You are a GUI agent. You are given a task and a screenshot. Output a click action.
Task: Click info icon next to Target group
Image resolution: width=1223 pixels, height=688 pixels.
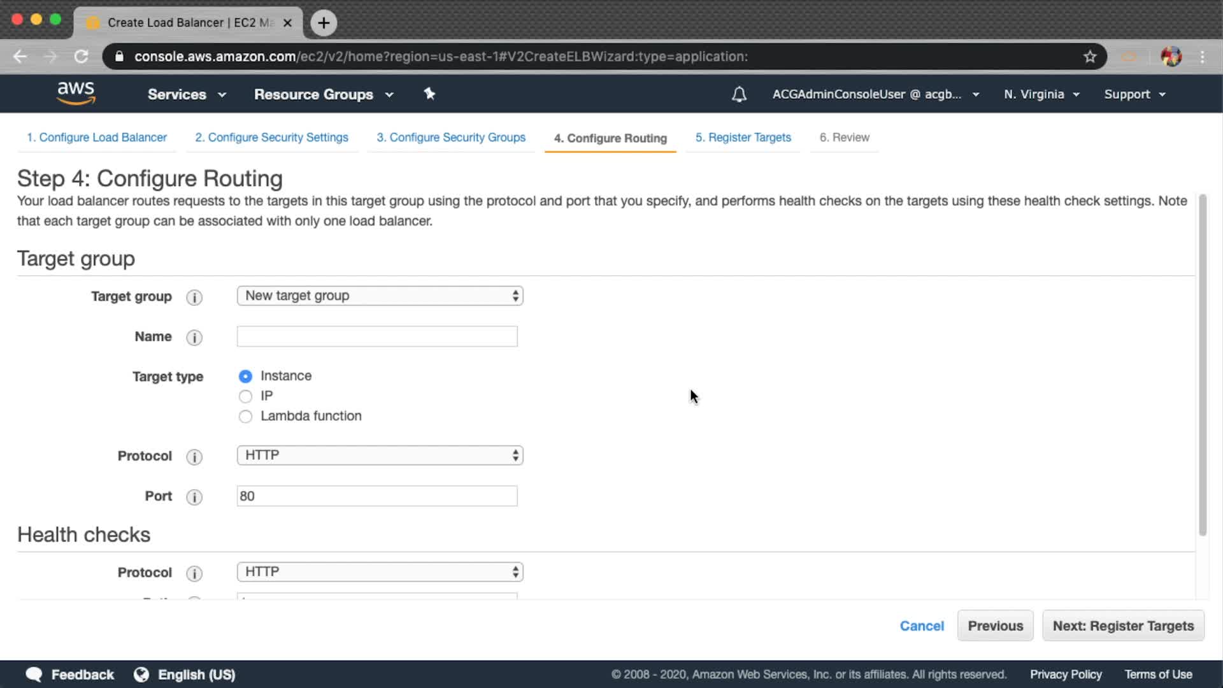194,297
